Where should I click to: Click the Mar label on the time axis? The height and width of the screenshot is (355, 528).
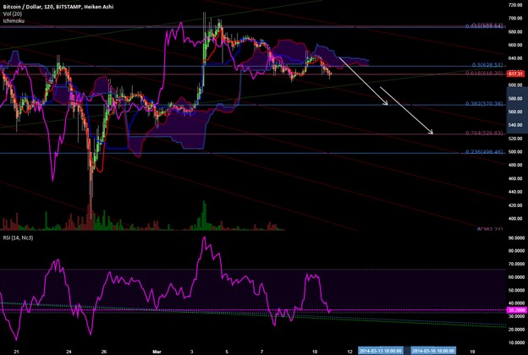[x=157, y=352]
